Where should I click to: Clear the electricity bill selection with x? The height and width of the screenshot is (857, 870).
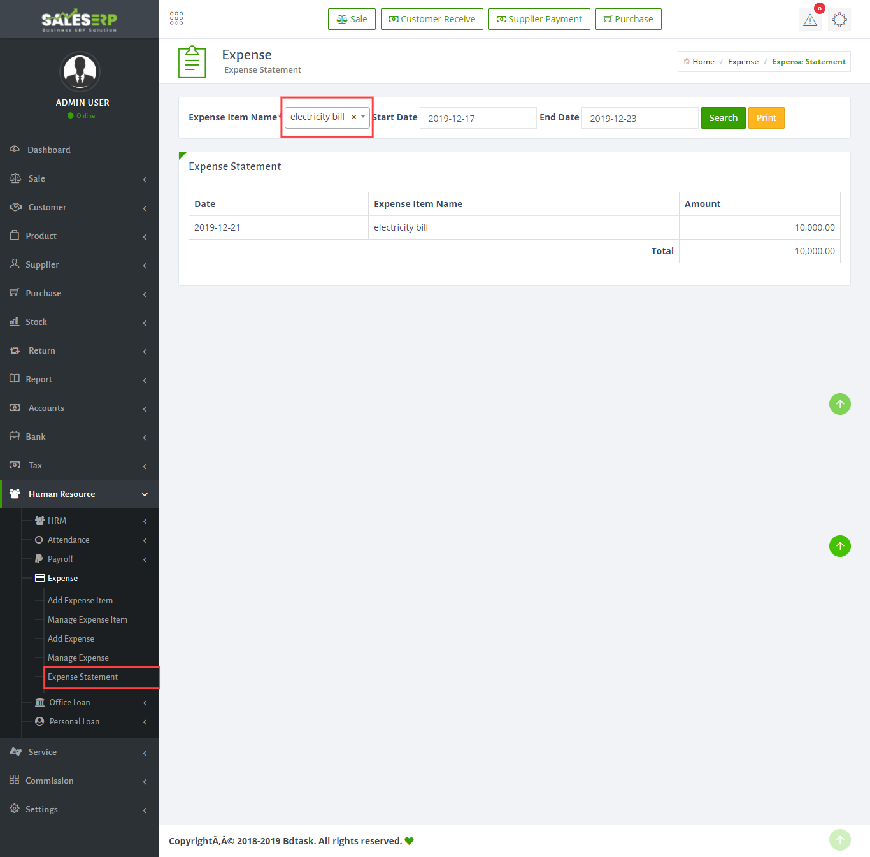point(354,117)
